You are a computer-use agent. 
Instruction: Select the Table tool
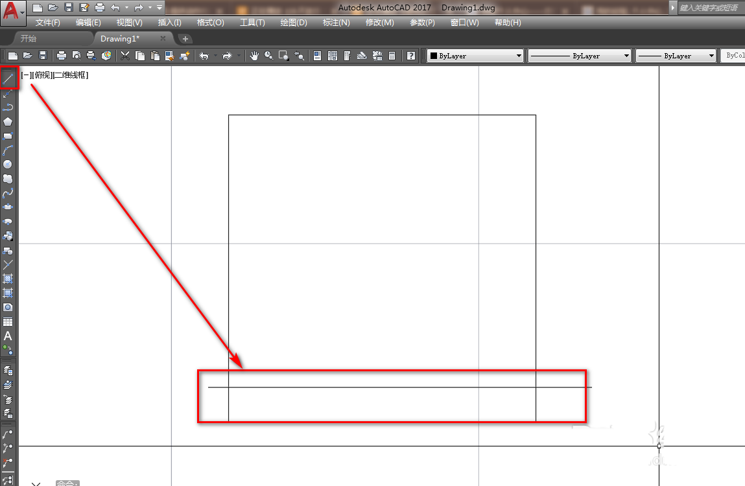8,321
